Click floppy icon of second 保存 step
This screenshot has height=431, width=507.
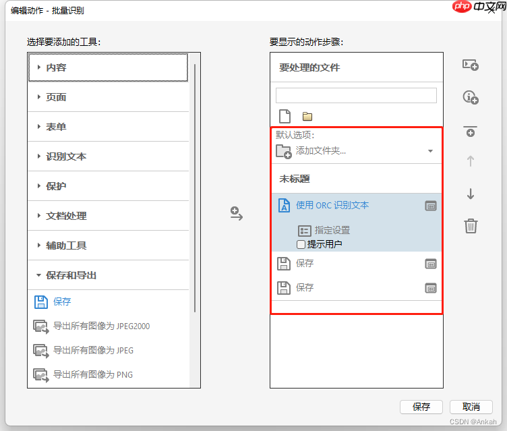tap(284, 287)
